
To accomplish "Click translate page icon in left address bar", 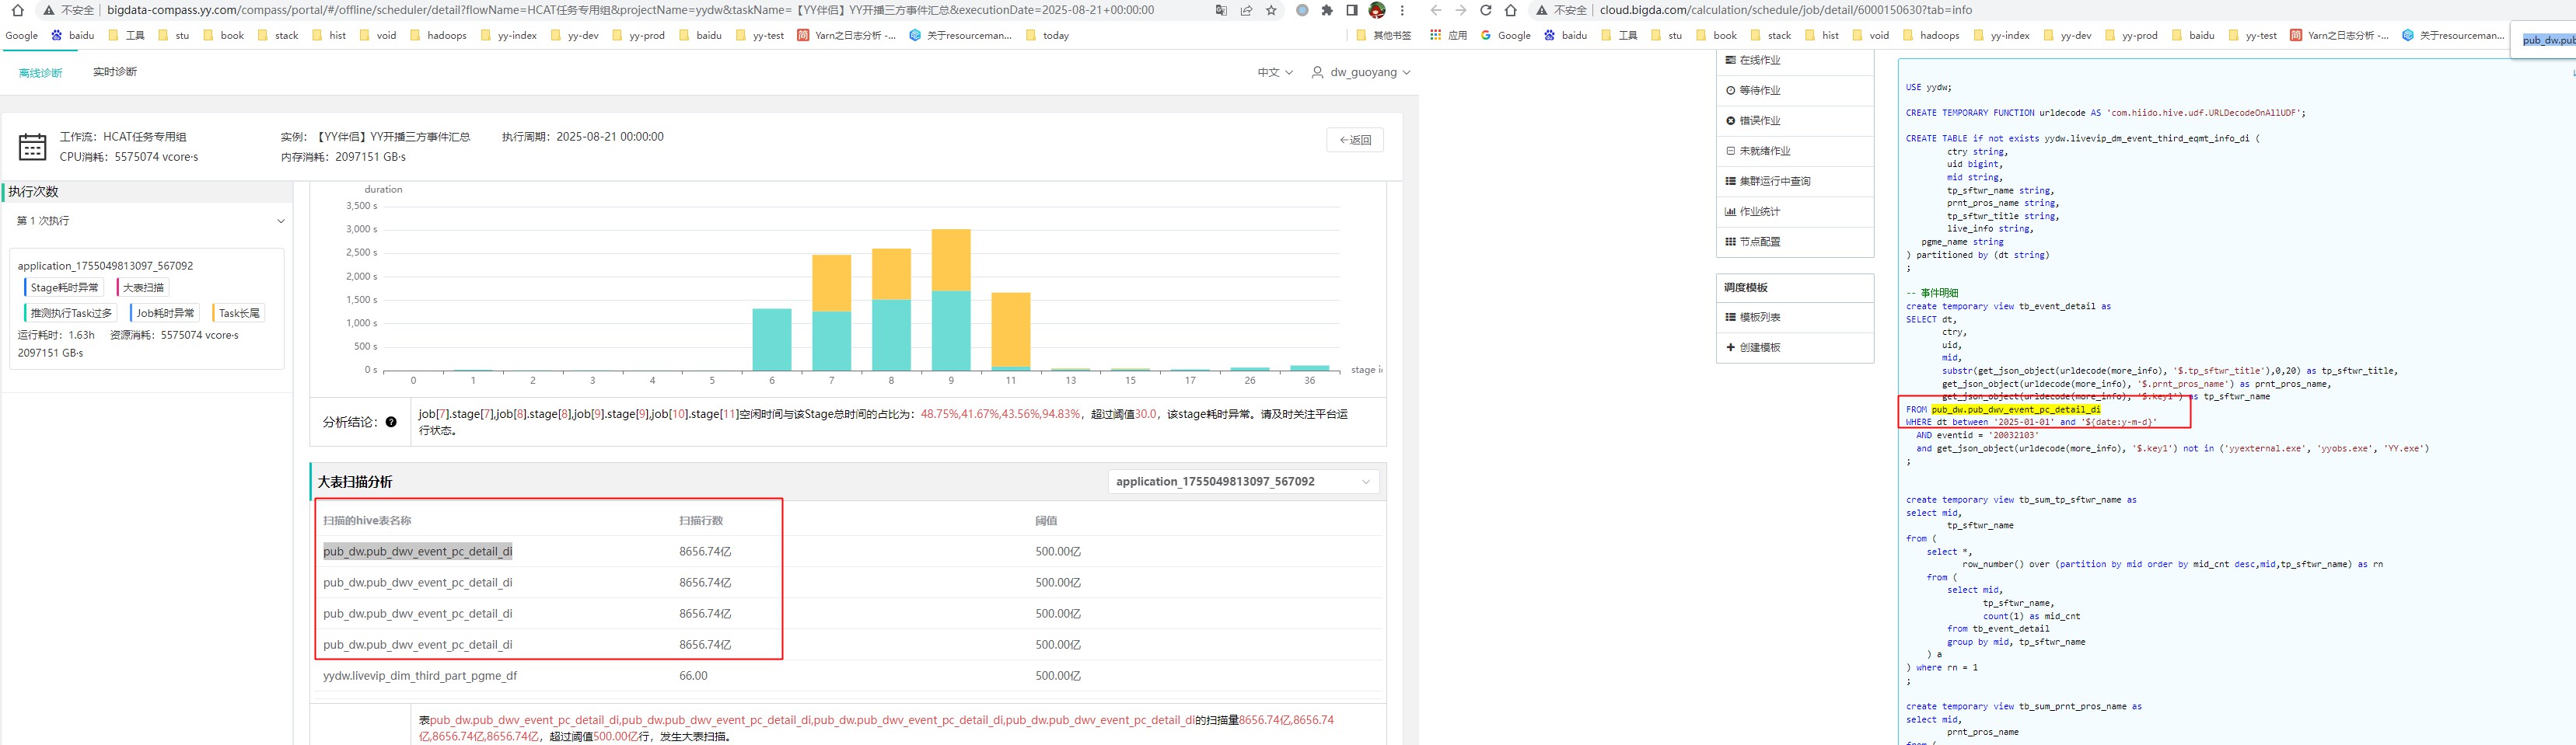I will (x=1221, y=11).
